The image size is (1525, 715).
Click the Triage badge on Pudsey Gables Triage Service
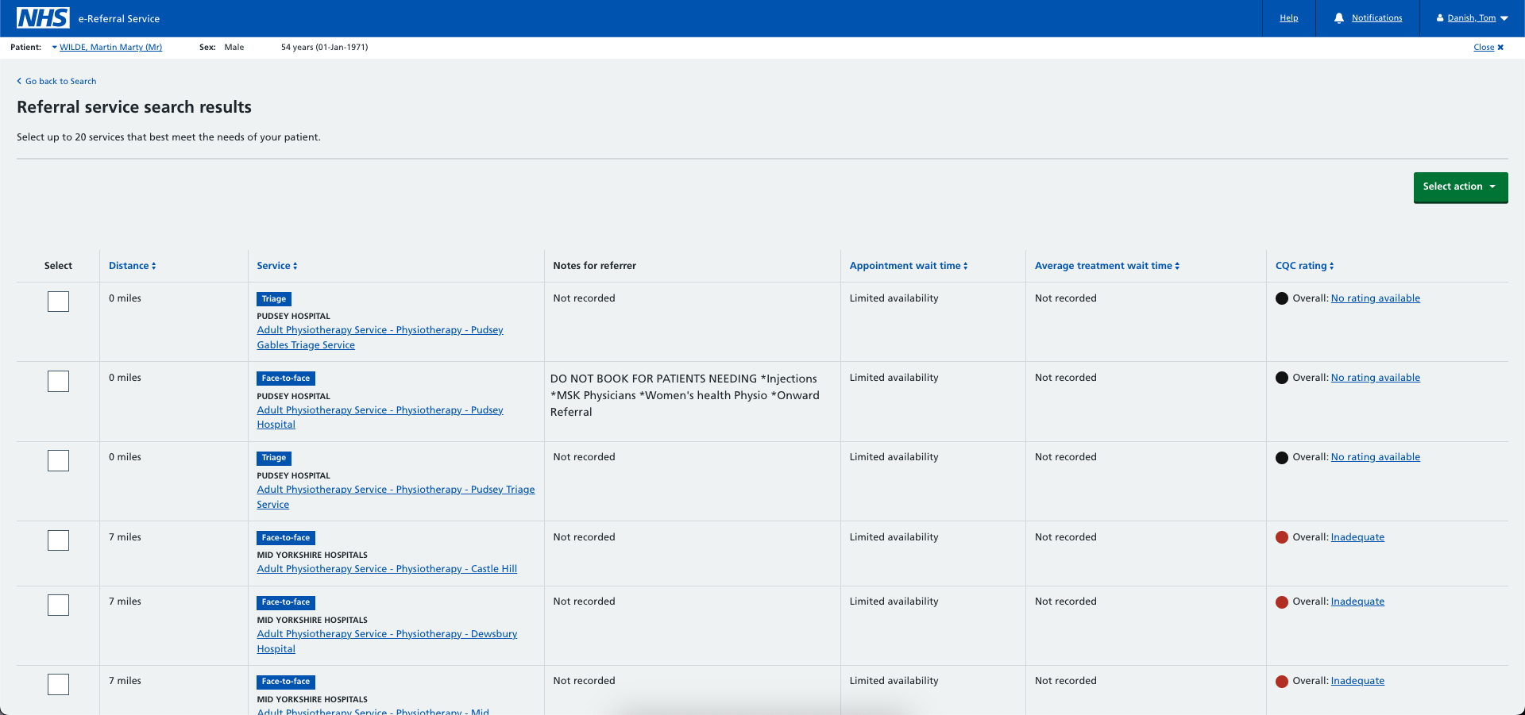click(274, 299)
